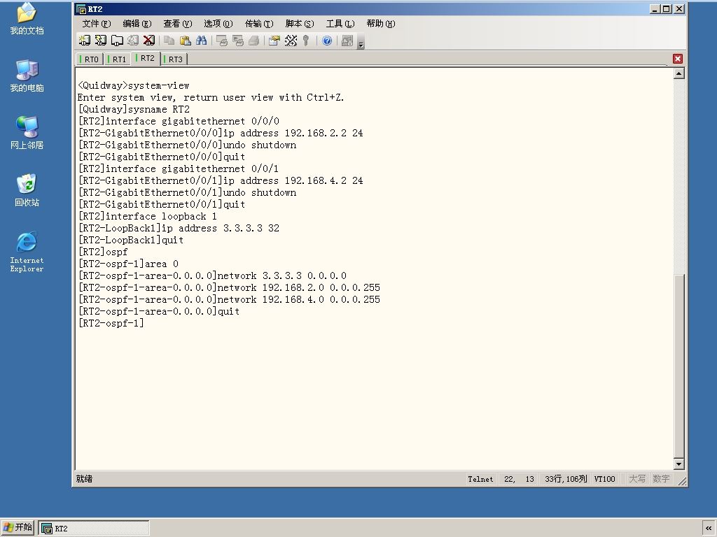Screen dimensions: 717x537
Task: Click the Find binoculars icon
Action: (x=201, y=41)
